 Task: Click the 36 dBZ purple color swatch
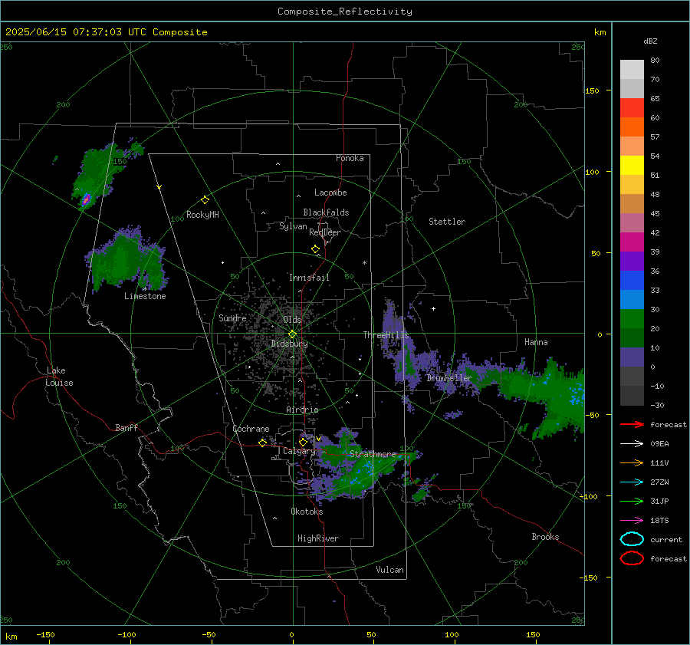[632, 262]
